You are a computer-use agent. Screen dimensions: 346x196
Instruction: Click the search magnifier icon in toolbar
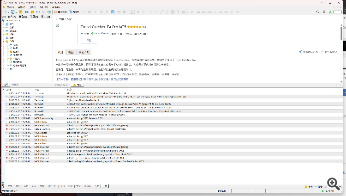[317, 12]
